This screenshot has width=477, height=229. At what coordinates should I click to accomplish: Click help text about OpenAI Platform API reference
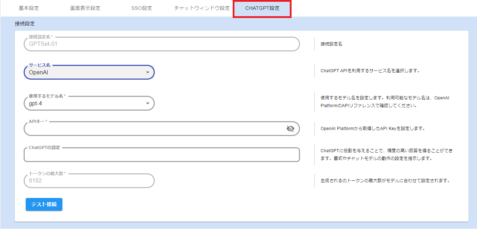pos(385,102)
